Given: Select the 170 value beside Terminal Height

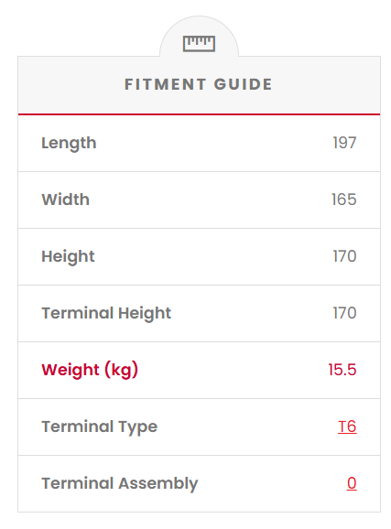Looking at the screenshot, I should [x=344, y=313].
